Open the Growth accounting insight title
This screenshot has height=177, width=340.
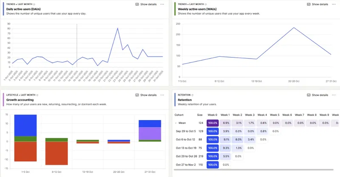(x=20, y=100)
